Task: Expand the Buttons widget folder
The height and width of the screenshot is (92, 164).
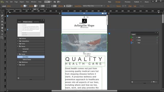Action: (x=18, y=38)
